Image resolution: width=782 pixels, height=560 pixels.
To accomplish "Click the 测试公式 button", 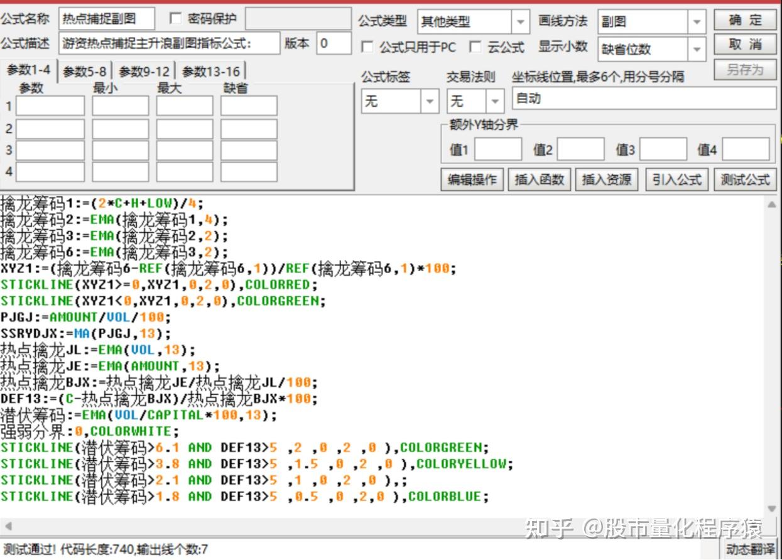I will point(745,180).
